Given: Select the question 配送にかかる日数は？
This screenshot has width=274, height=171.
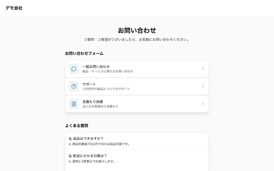Looking at the screenshot, I should point(88,156).
